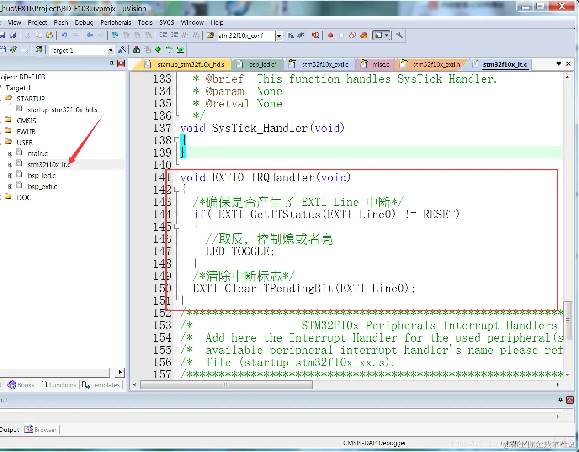Click the Manage Project Items colored boxes icon
The width and height of the screenshot is (579, 452).
(x=137, y=49)
